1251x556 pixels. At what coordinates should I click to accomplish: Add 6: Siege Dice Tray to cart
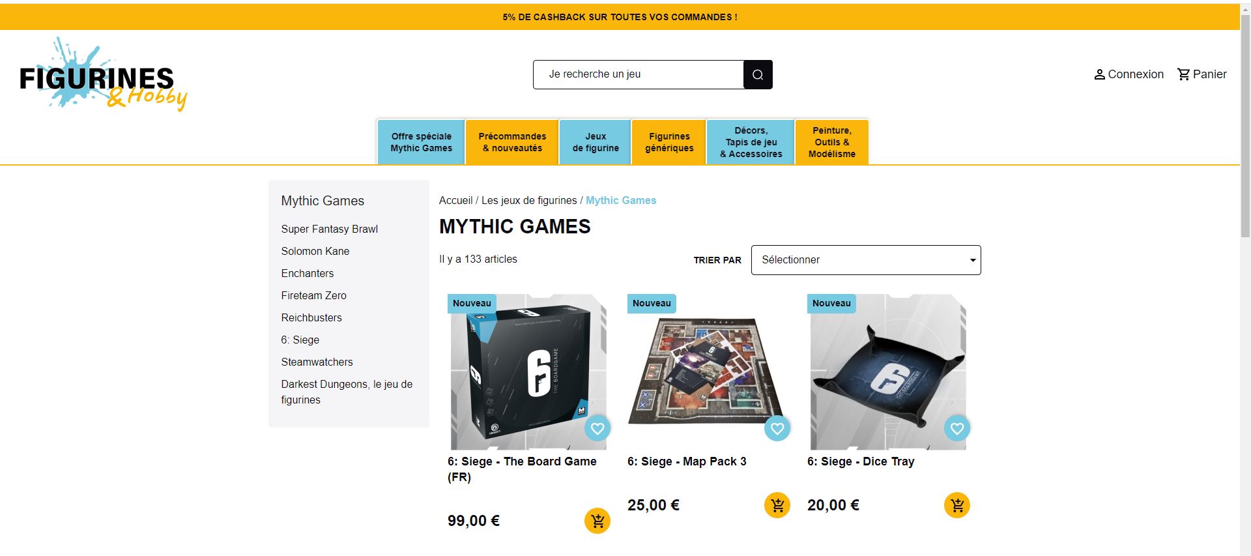click(957, 505)
